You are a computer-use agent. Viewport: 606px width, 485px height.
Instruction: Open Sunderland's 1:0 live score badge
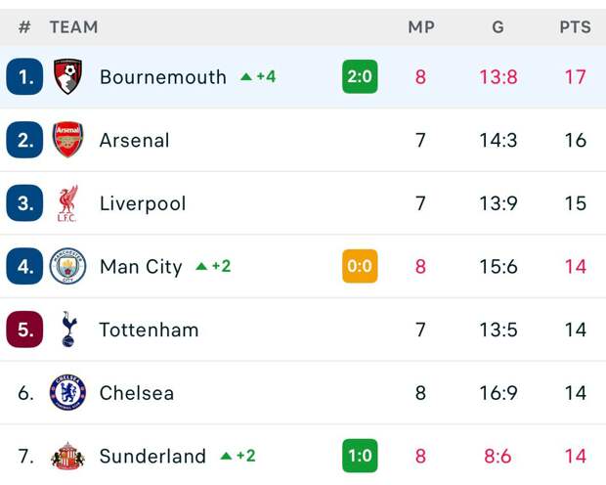[x=360, y=456]
